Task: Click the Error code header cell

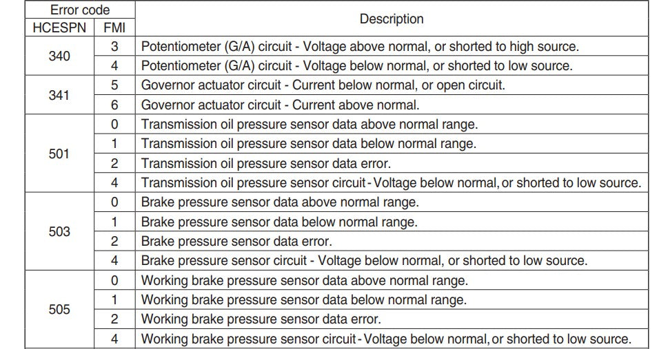Action: point(80,10)
